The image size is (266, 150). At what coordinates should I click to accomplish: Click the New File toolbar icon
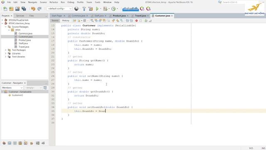(x=5, y=9)
